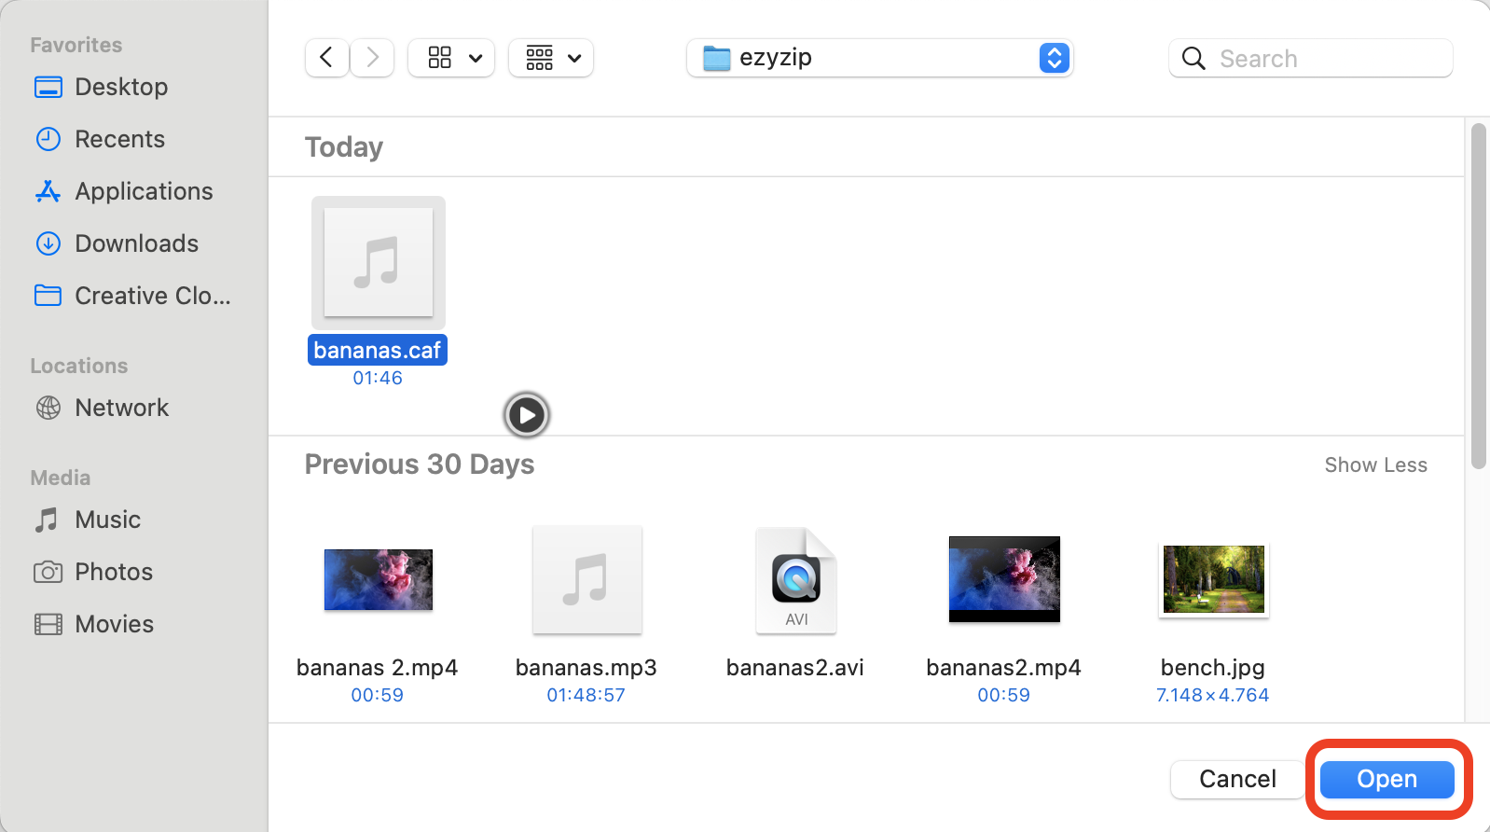This screenshot has width=1490, height=832.
Task: Open the group-by options dropdown
Action: (x=551, y=58)
